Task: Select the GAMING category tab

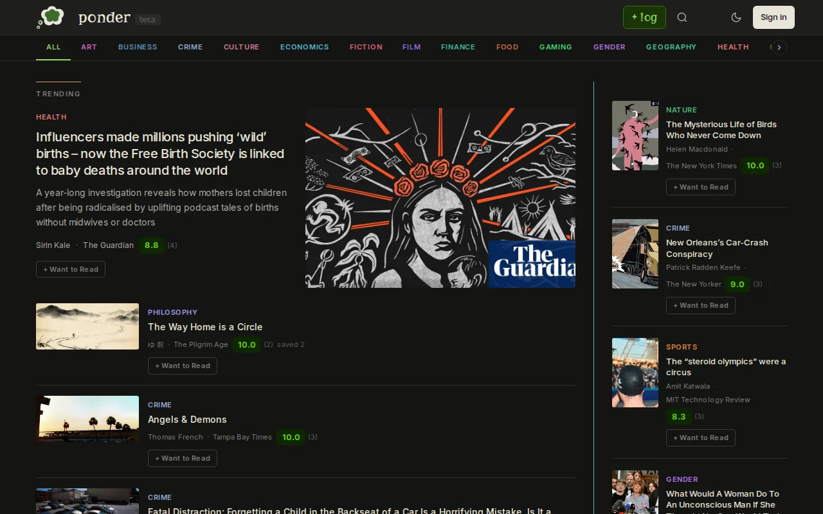Action: coord(556,47)
